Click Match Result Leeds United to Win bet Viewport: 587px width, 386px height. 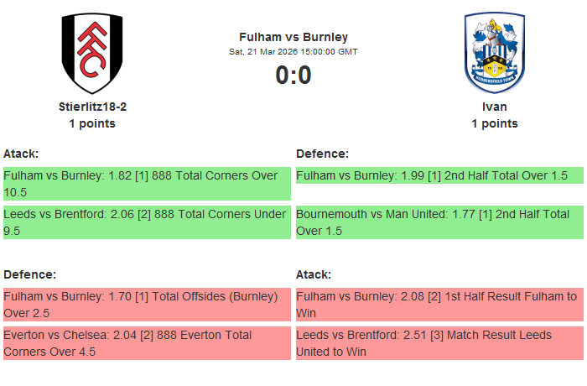[439, 343]
